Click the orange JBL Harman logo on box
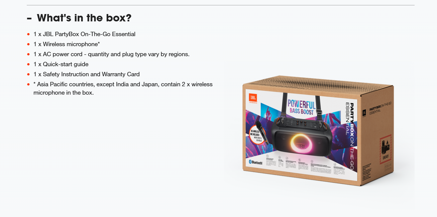The width and height of the screenshot is (437, 217). coord(253,98)
